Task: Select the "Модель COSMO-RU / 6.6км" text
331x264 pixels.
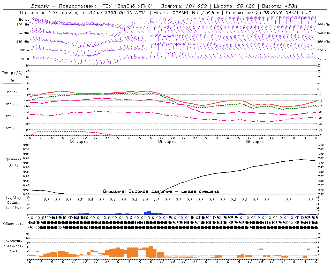Action: (186, 13)
